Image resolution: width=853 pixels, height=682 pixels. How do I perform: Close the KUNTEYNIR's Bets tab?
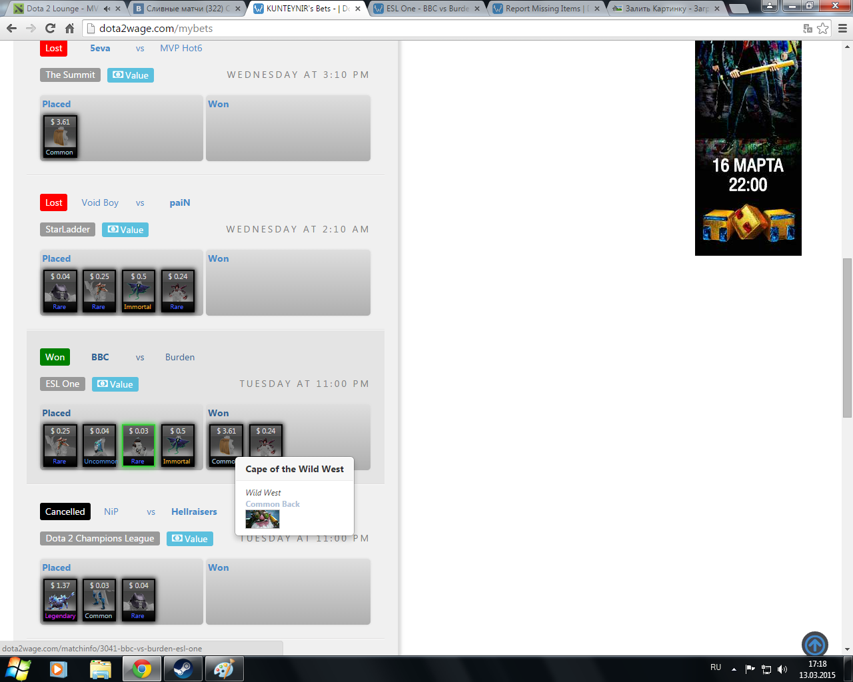tap(357, 9)
